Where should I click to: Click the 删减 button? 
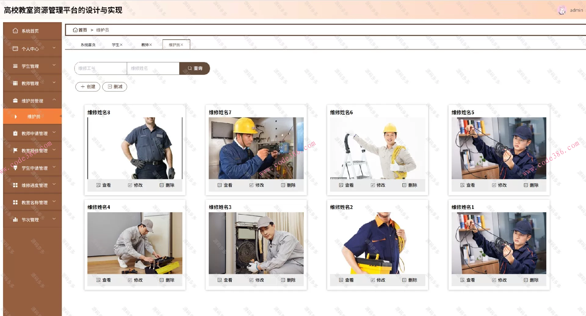coord(115,87)
